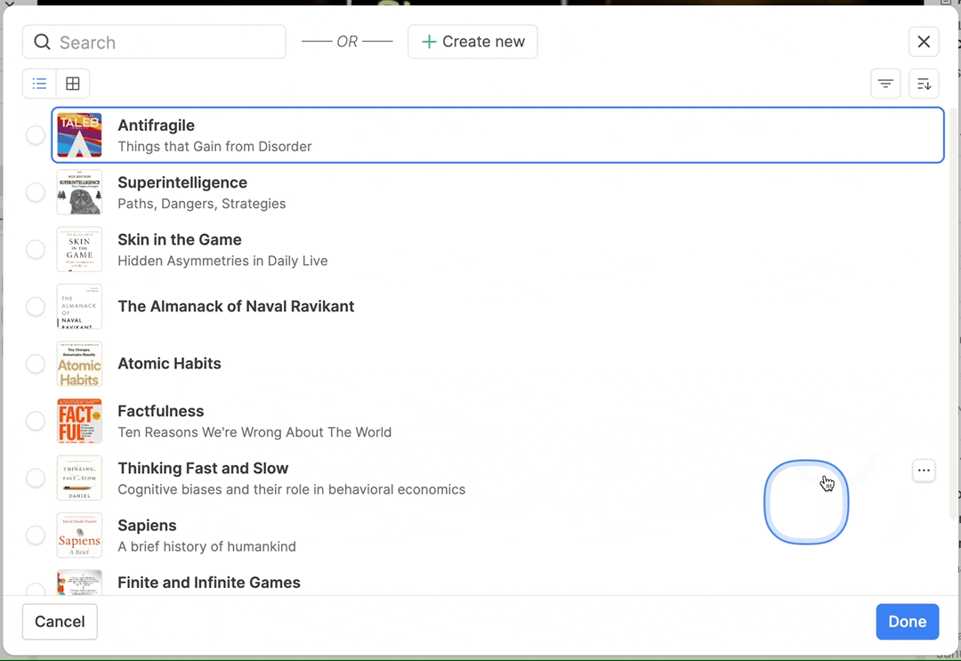
Task: Select the Superintelligence radio button
Action: click(x=36, y=192)
